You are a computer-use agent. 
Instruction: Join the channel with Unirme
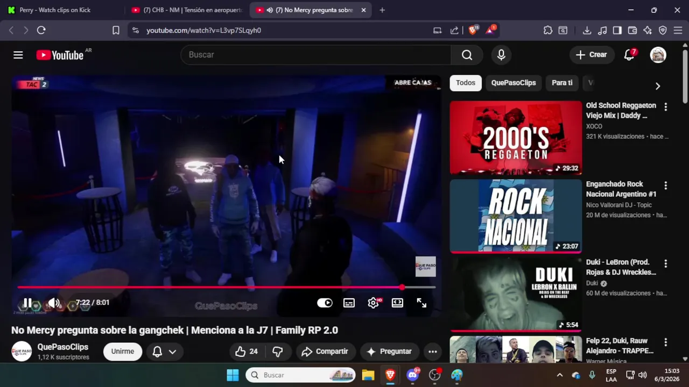coord(123,352)
